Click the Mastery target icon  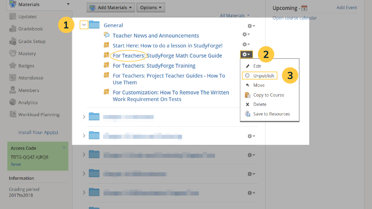[13, 53]
